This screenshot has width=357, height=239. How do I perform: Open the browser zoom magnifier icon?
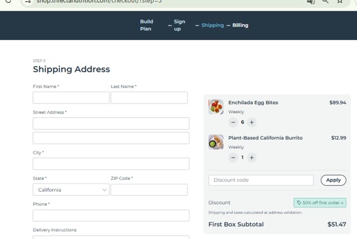coord(325,1)
